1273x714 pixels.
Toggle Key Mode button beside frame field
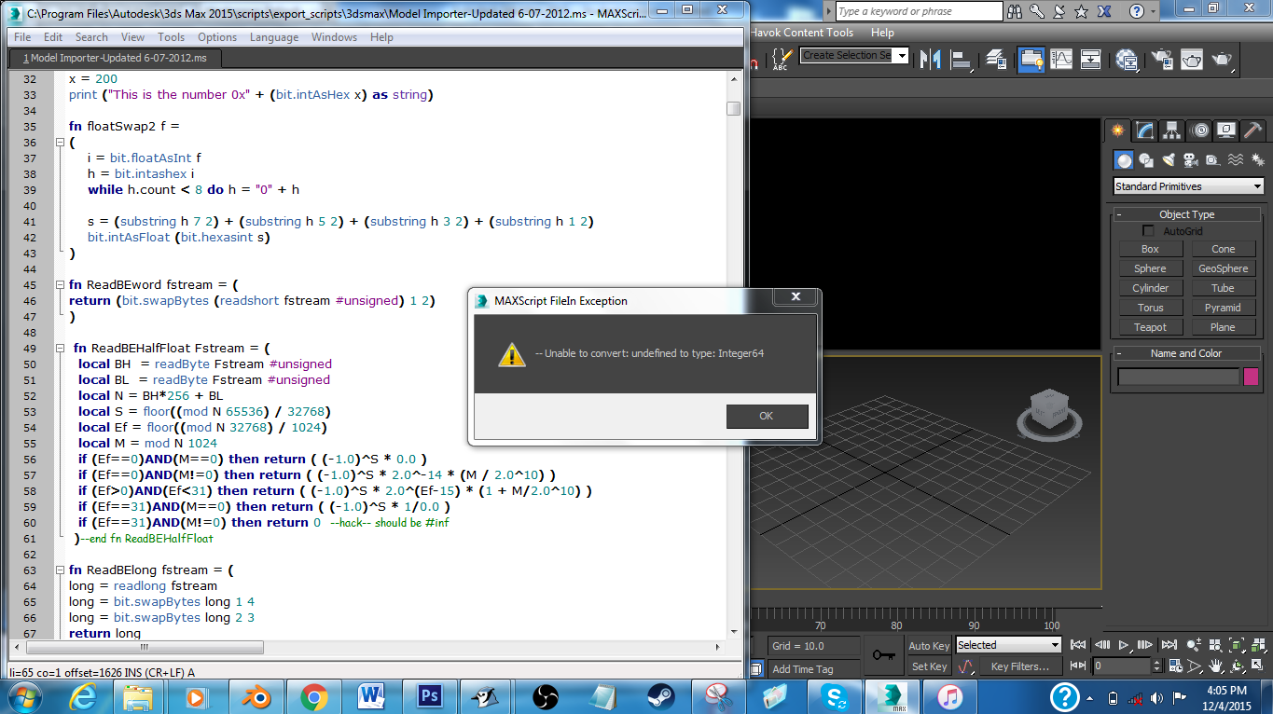[x=1078, y=666]
